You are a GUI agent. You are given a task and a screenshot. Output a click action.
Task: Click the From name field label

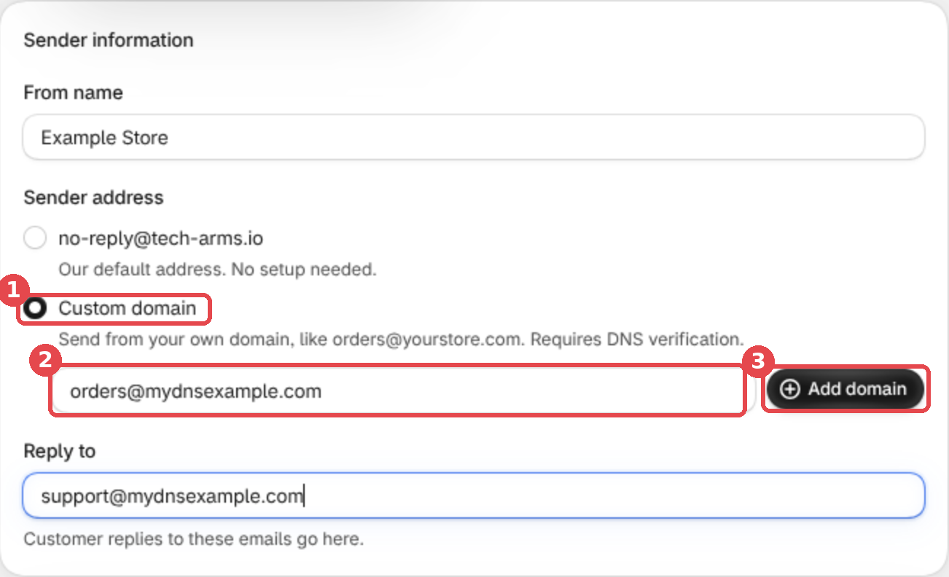coord(73,93)
